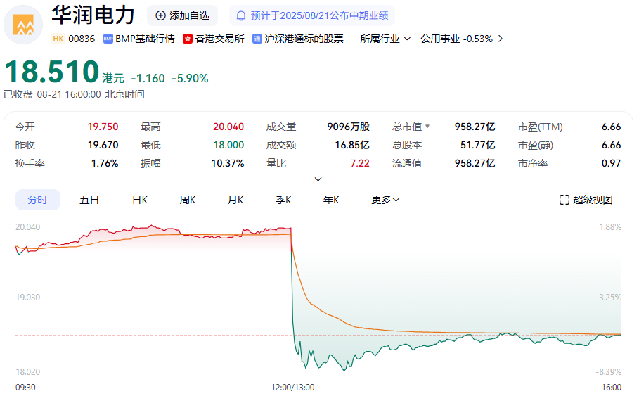Screen dimensions: 639x396
Task: Click the 19.030 chart axis label
Action: click(27, 298)
